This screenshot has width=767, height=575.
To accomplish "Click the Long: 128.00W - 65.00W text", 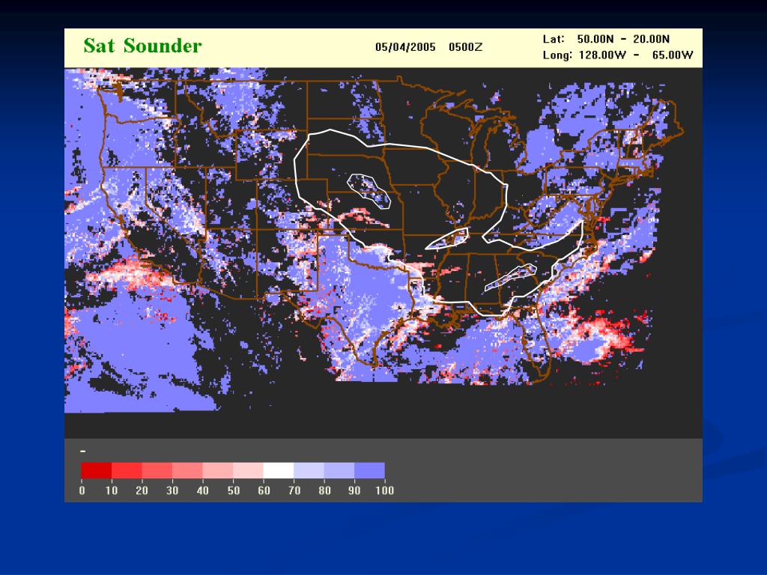I will point(618,55).
